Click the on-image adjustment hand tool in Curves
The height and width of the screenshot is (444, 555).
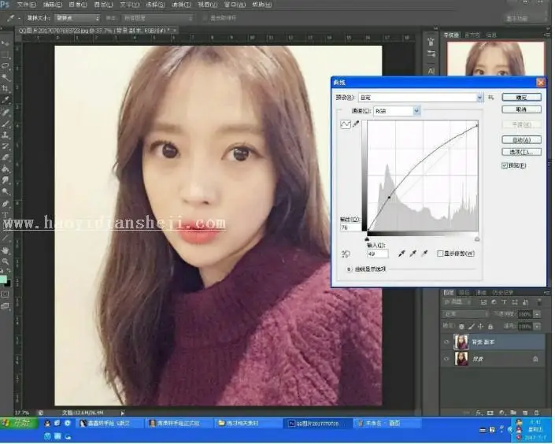346,253
